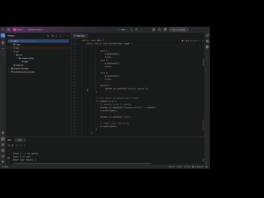This screenshot has width=264, height=198.
Task: Open the Project tool window icon
Action: 3,35
